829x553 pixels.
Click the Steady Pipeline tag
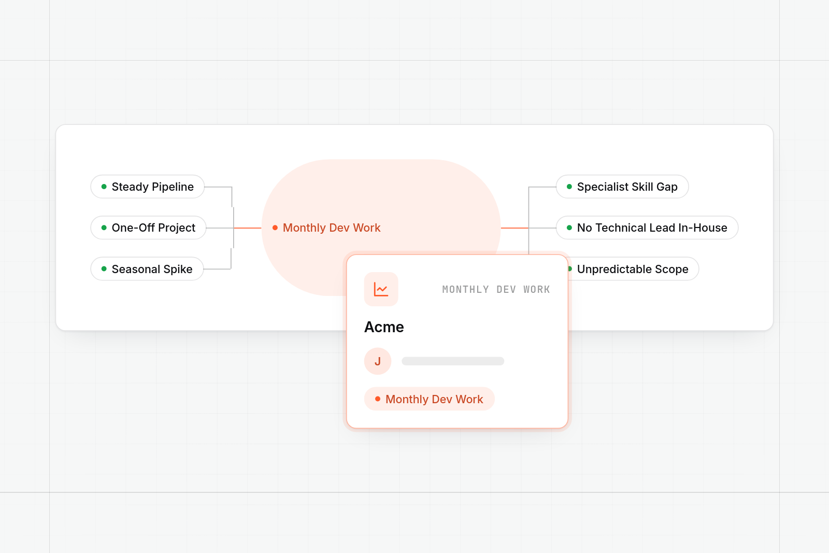point(148,187)
